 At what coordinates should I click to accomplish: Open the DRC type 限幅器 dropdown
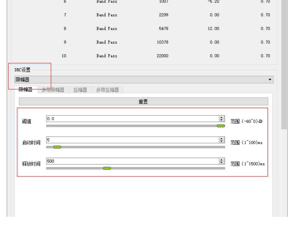pos(144,80)
